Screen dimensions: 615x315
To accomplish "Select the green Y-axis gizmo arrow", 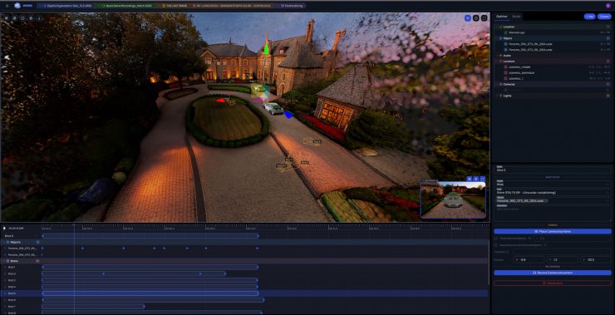I will point(266,48).
